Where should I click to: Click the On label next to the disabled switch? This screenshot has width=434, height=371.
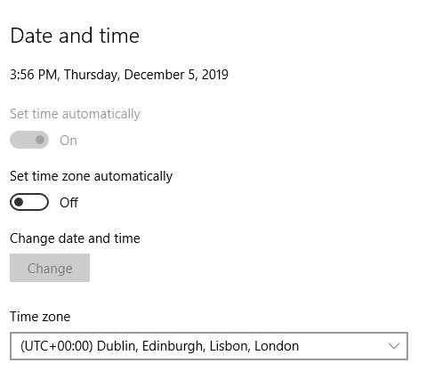point(68,141)
